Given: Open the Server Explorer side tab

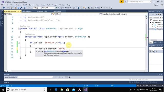Looking at the screenshot, I should click(x=2, y=15).
